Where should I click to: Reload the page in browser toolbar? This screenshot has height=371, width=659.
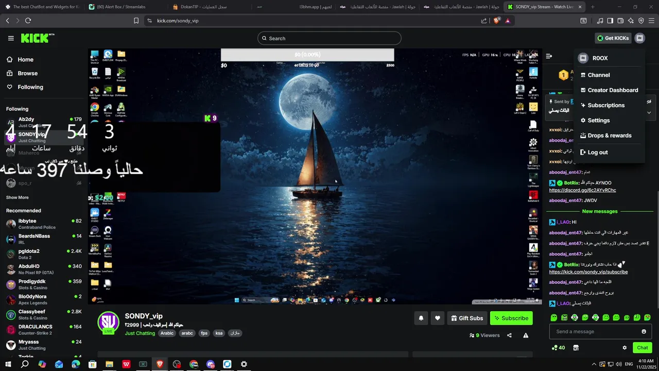[28, 21]
